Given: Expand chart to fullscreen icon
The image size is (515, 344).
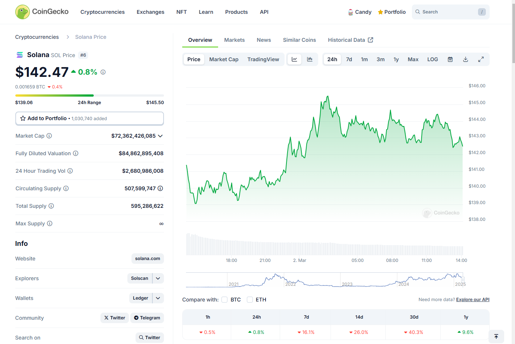Looking at the screenshot, I should (x=481, y=59).
